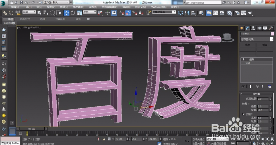Toggle the selection lock padlock in status bar
Image resolution: width=276 pixels, height=145 pixels.
coord(104,139)
